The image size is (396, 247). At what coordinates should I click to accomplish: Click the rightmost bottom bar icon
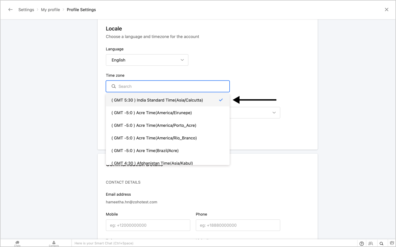(x=392, y=243)
